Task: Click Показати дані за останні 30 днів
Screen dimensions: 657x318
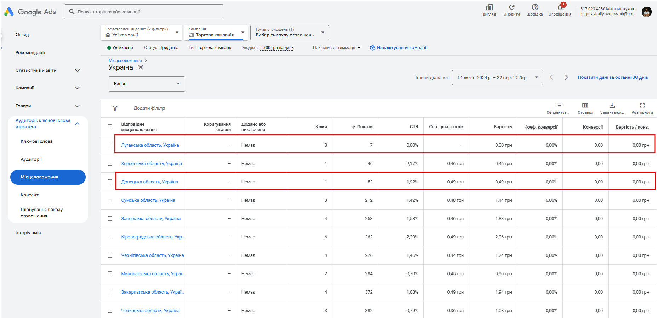Action: (x=613, y=77)
